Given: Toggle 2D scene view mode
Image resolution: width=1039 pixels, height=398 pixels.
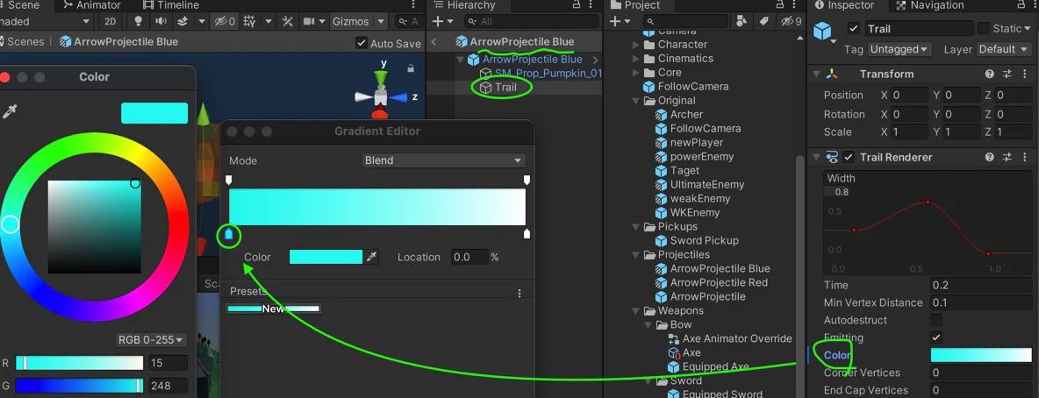Looking at the screenshot, I should (110, 21).
